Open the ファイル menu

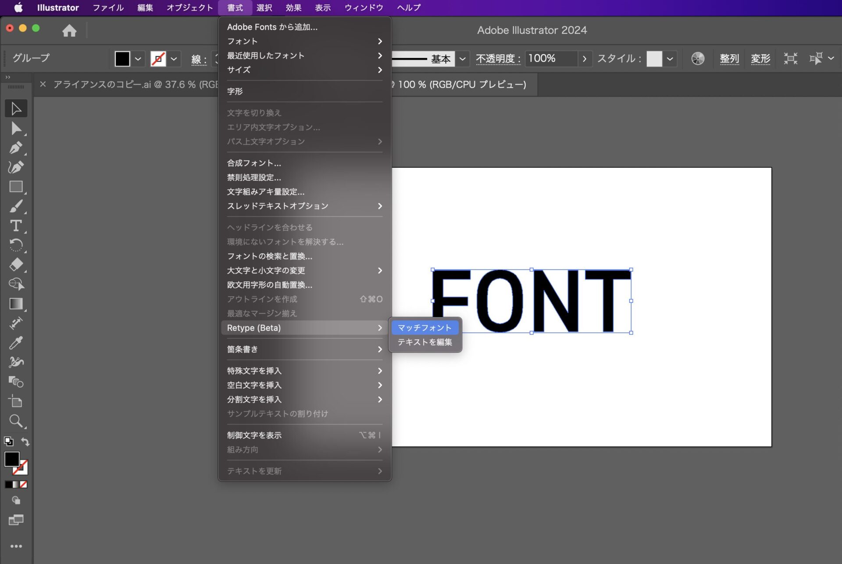click(108, 7)
